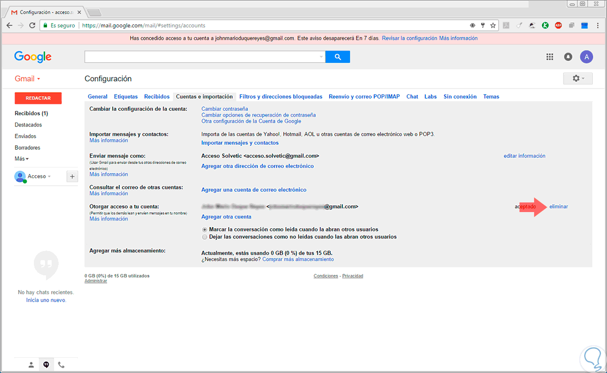Open the Sin conexión tab
Image resolution: width=607 pixels, height=373 pixels.
[460, 96]
